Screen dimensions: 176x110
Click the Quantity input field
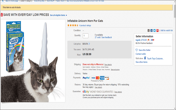(86, 35)
